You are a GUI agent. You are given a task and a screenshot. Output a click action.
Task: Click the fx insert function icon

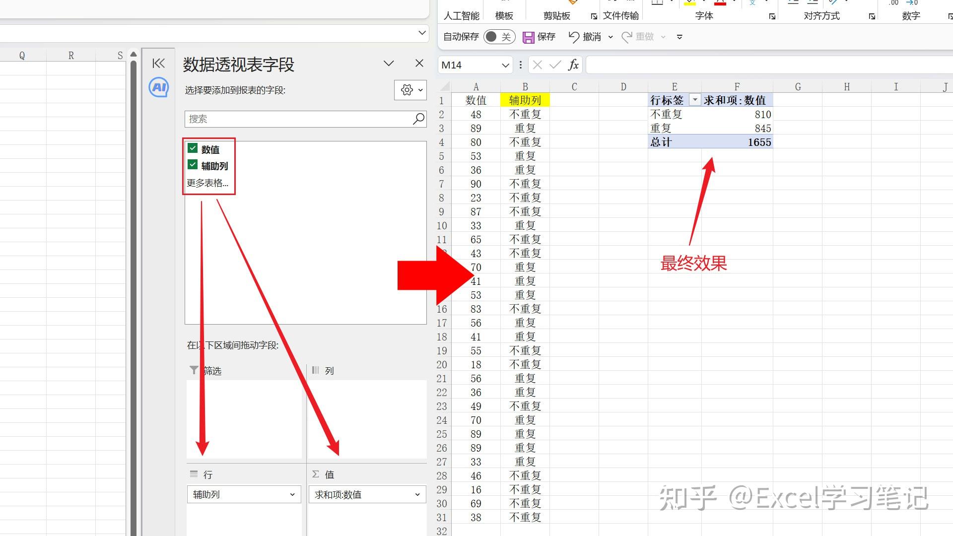point(573,65)
